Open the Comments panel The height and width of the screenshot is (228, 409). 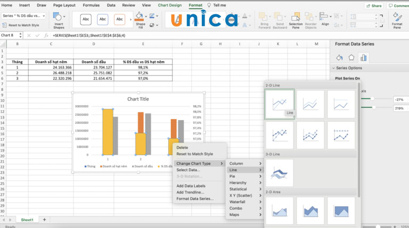(x=398, y=5)
